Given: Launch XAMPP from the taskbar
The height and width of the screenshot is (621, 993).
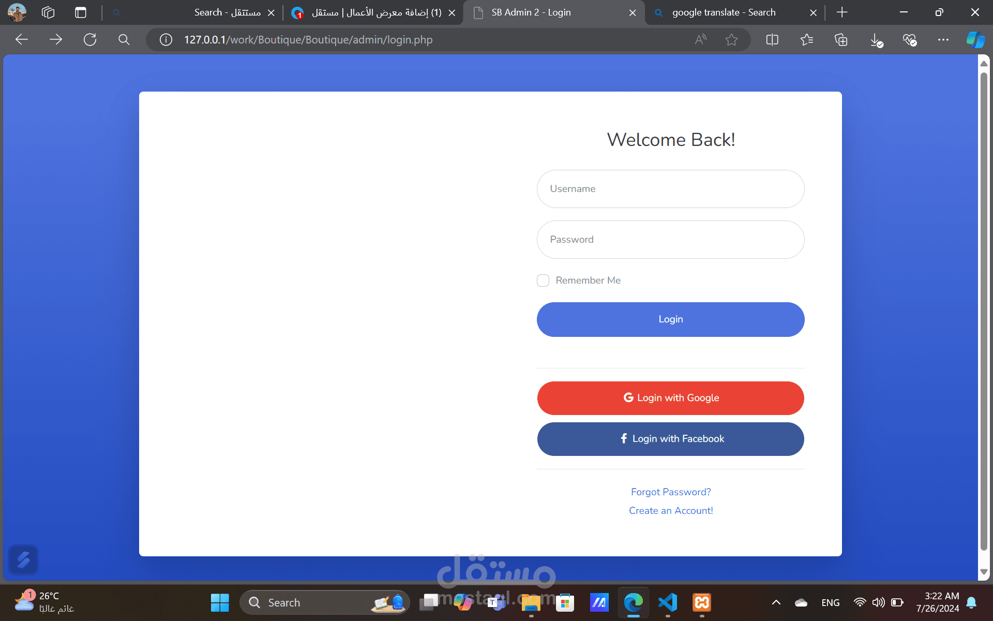Looking at the screenshot, I should pyautogui.click(x=702, y=602).
